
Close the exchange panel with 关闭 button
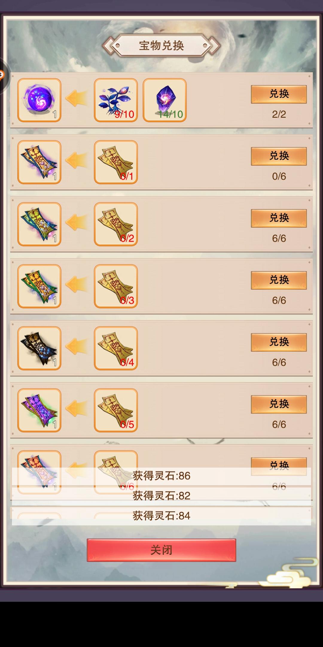(161, 550)
